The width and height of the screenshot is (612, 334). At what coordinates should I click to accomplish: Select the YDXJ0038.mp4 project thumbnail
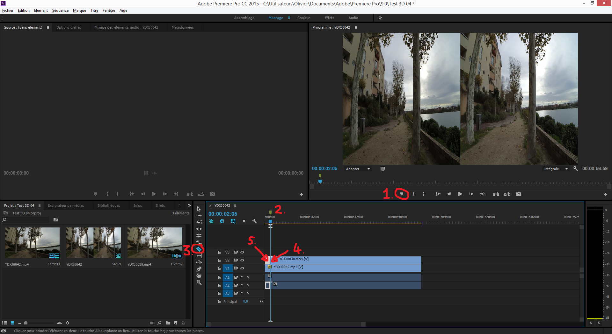tap(155, 242)
